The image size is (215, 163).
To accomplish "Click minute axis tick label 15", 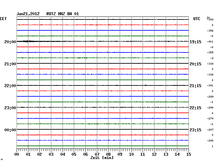I will pyautogui.click(x=189, y=154).
